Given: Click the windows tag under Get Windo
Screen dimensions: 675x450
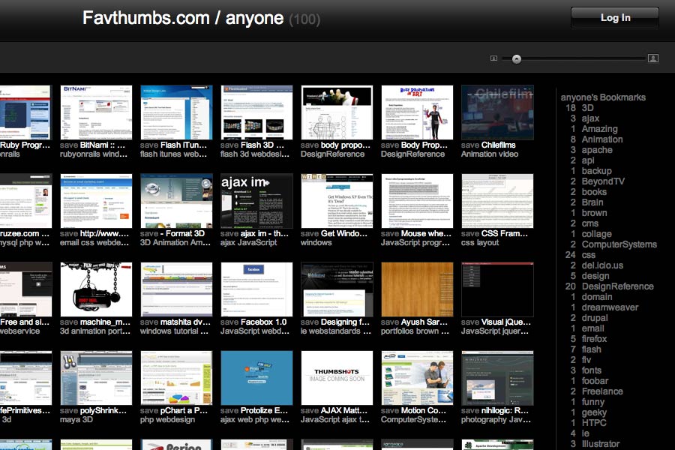Looking at the screenshot, I should [316, 243].
